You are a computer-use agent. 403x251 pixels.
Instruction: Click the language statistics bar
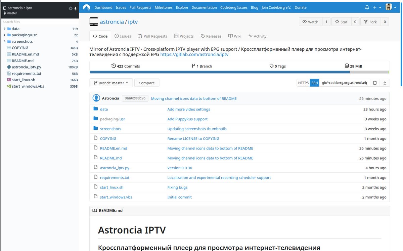239,72
